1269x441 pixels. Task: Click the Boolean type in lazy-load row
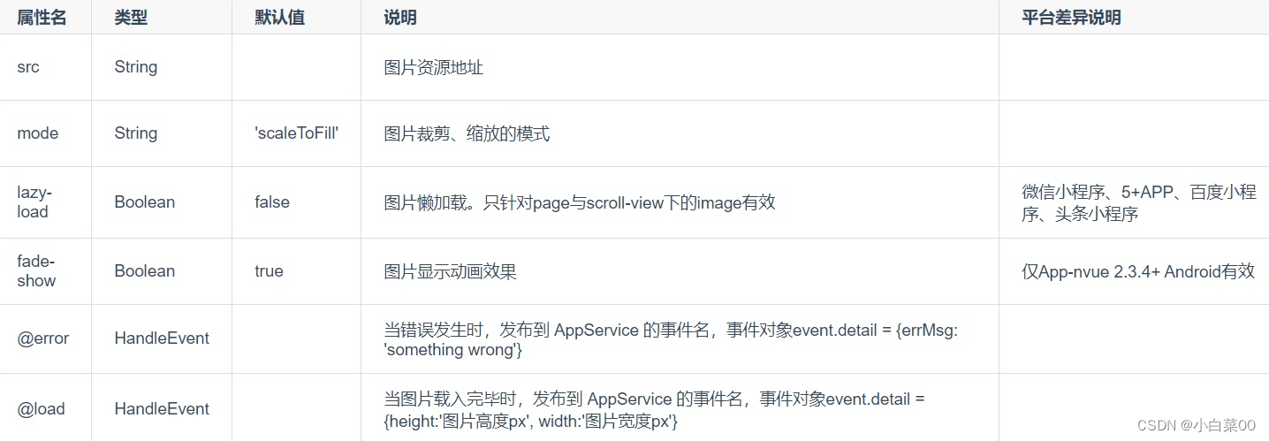coord(145,202)
